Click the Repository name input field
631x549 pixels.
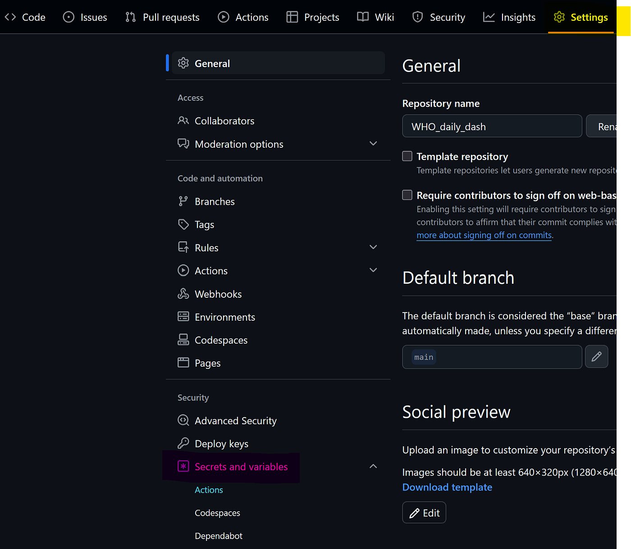(492, 126)
